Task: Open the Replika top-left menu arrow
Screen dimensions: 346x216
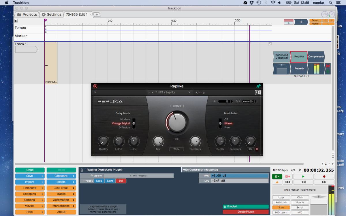Action: pos(95,92)
